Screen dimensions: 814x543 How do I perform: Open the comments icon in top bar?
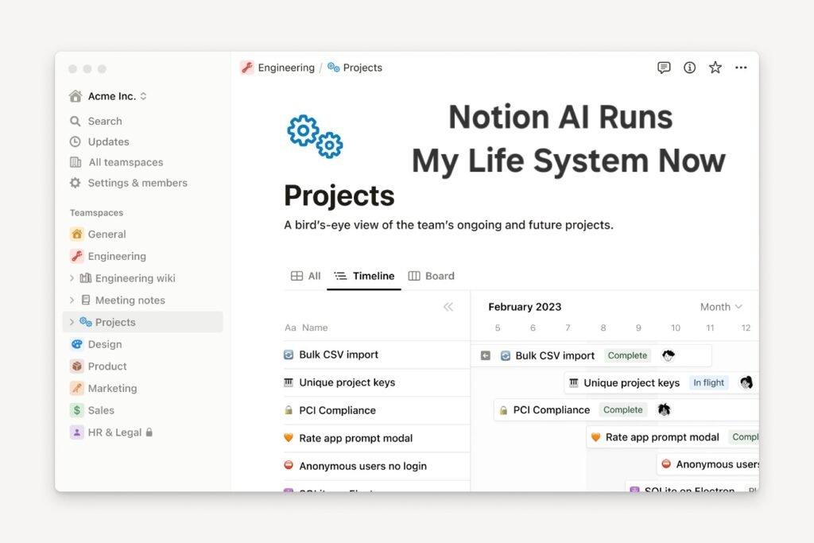click(x=664, y=68)
